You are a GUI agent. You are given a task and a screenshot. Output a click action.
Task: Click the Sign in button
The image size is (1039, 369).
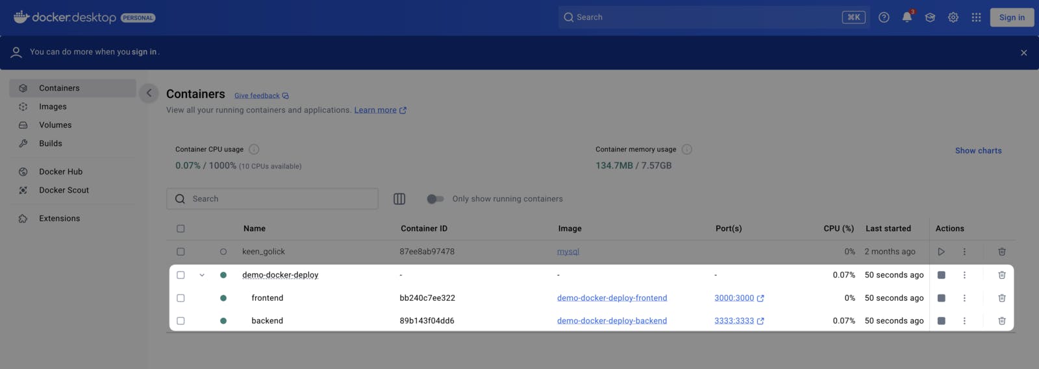1012,18
